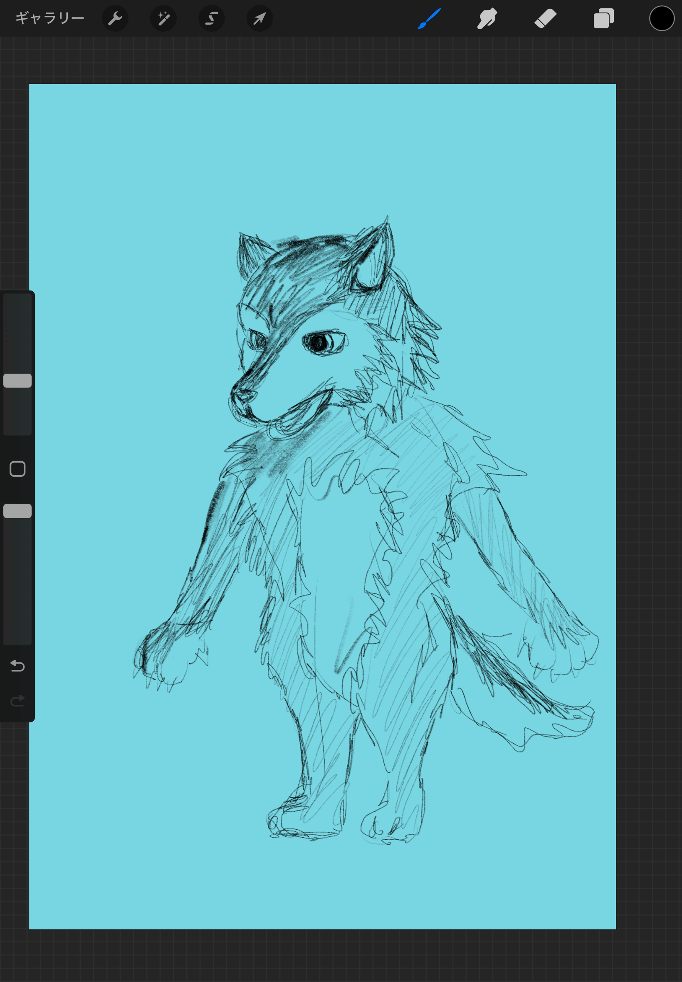Click the brush opacity slider handle

(17, 511)
